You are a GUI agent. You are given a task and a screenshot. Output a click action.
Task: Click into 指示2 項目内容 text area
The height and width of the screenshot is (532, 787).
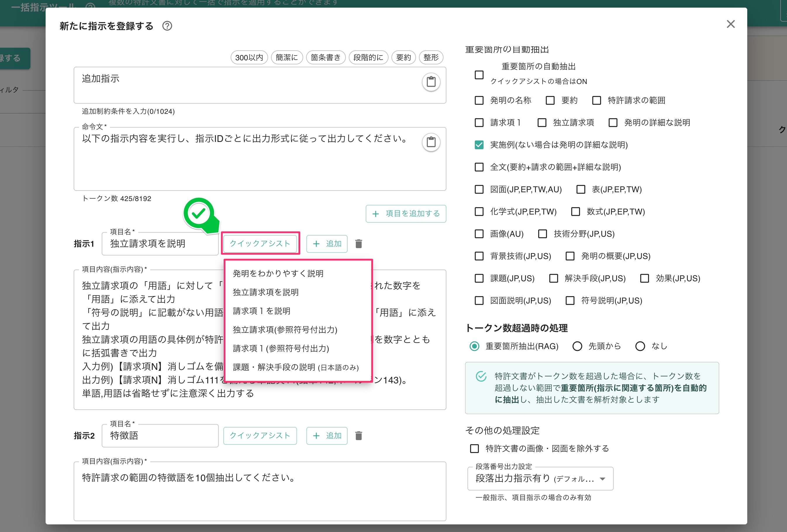260,491
